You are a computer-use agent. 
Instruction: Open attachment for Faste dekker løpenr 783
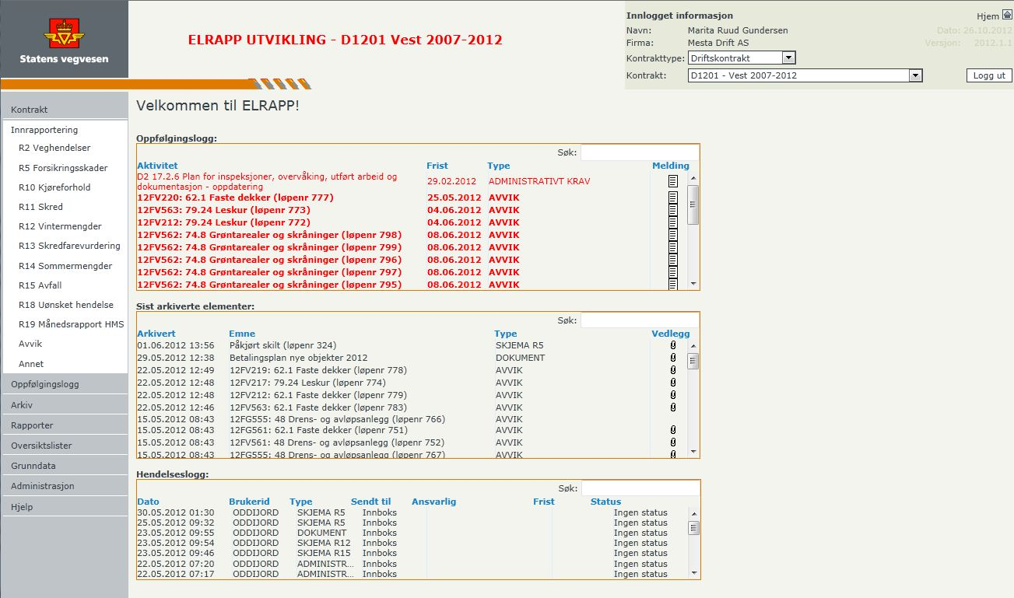tap(673, 407)
